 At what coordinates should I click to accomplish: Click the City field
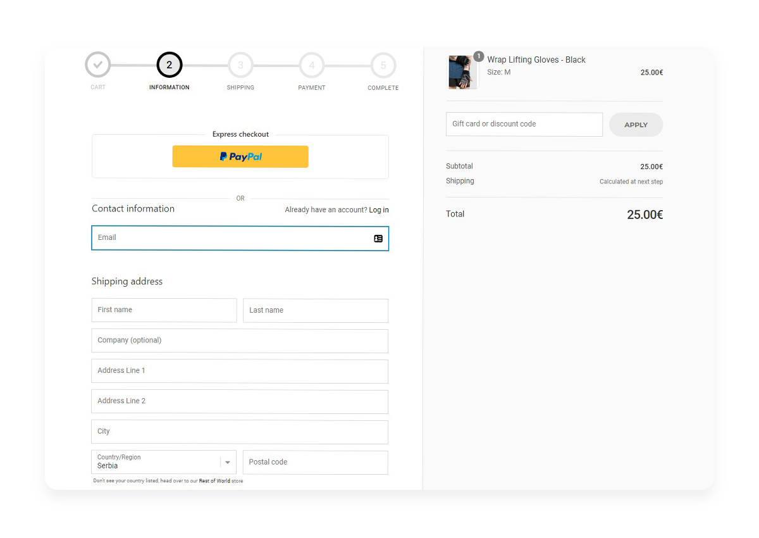[240, 432]
